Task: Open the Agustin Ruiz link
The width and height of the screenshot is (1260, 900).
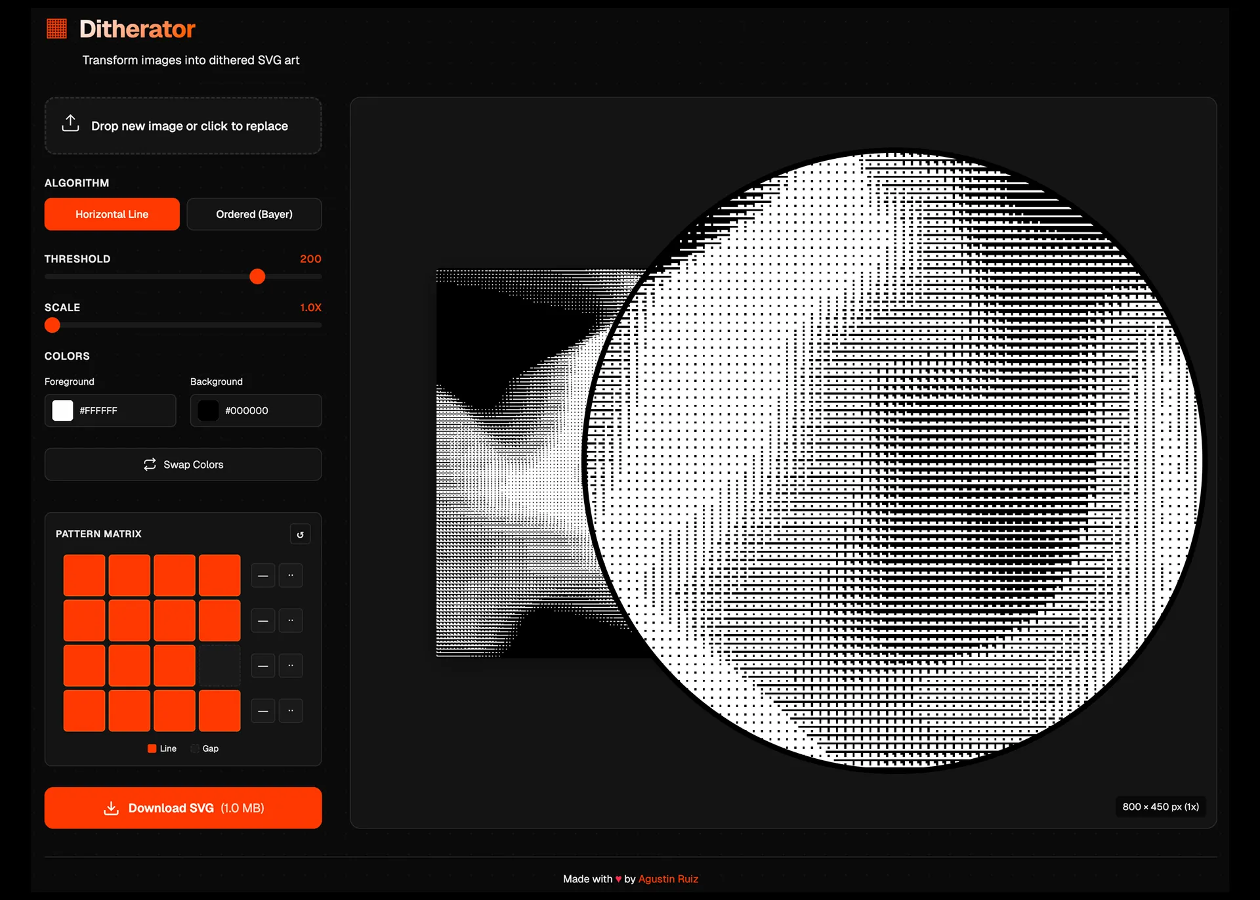Action: point(667,879)
